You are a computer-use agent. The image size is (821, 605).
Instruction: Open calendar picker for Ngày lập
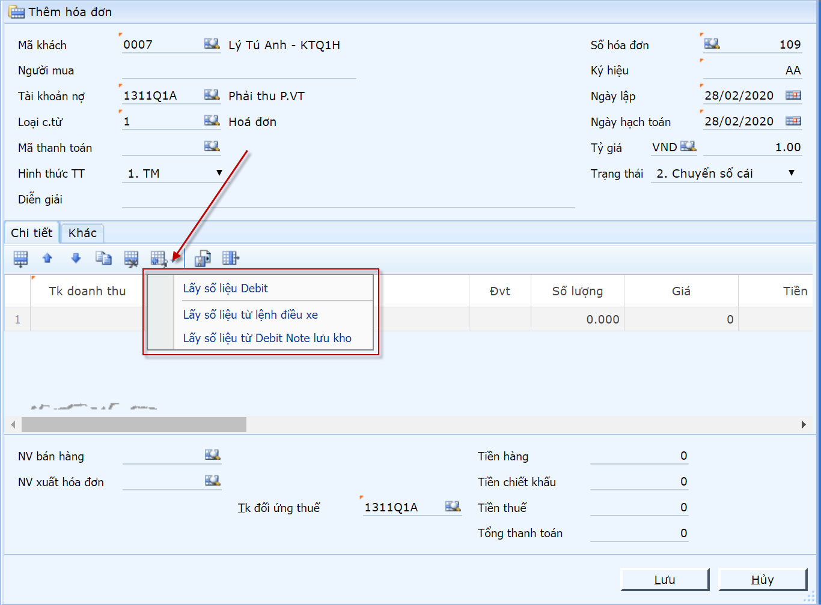pos(793,95)
